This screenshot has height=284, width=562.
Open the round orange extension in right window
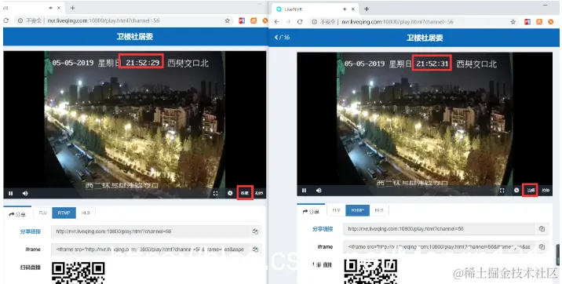click(551, 22)
